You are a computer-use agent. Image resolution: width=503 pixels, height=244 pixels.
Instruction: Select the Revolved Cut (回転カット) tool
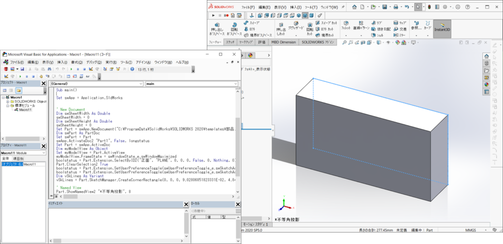309,29
